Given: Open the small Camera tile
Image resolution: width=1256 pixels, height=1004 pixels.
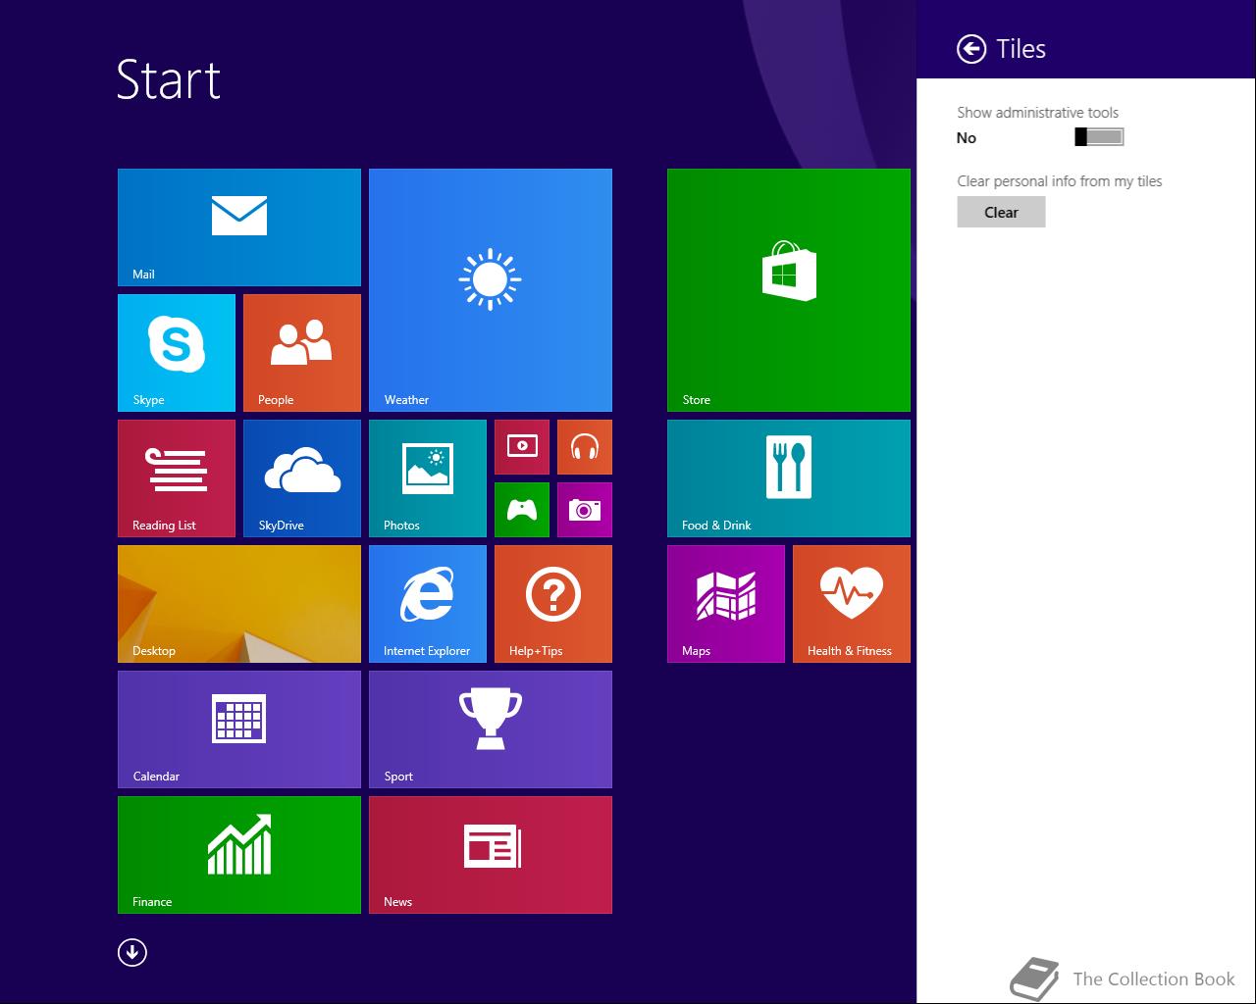Looking at the screenshot, I should [585, 510].
